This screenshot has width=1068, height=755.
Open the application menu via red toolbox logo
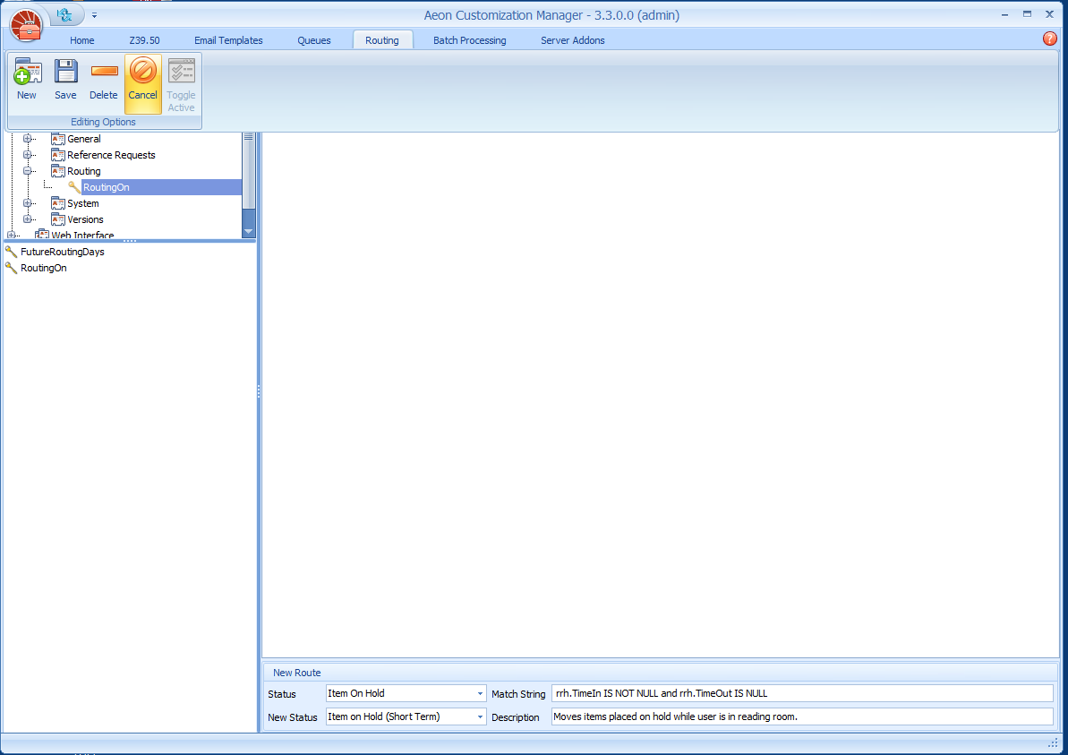pos(26,25)
